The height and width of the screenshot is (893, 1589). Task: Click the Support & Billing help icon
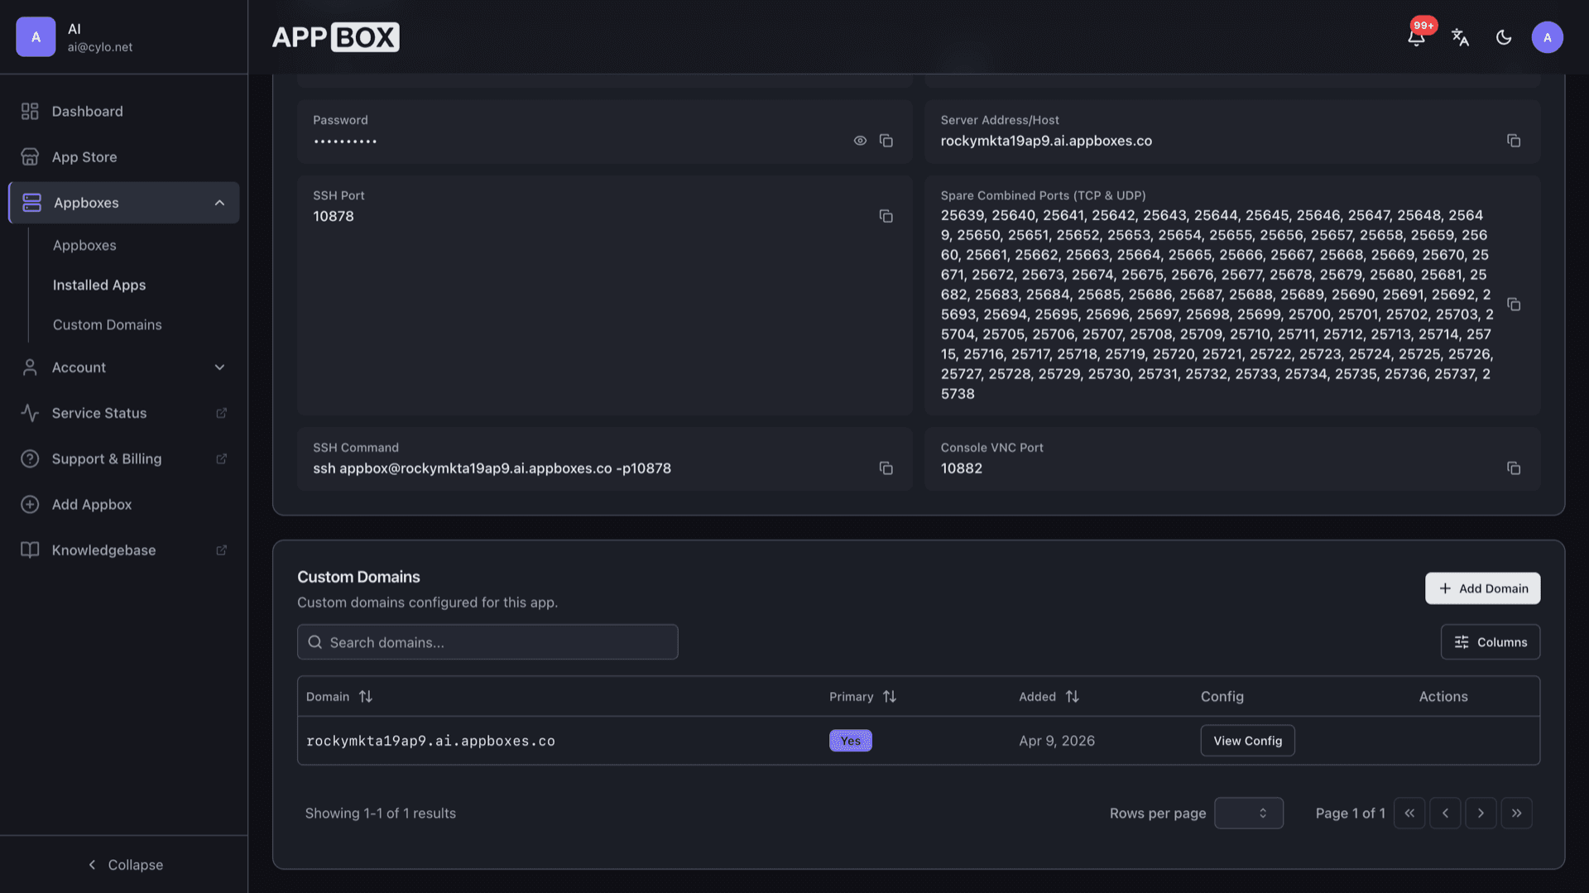(x=30, y=459)
